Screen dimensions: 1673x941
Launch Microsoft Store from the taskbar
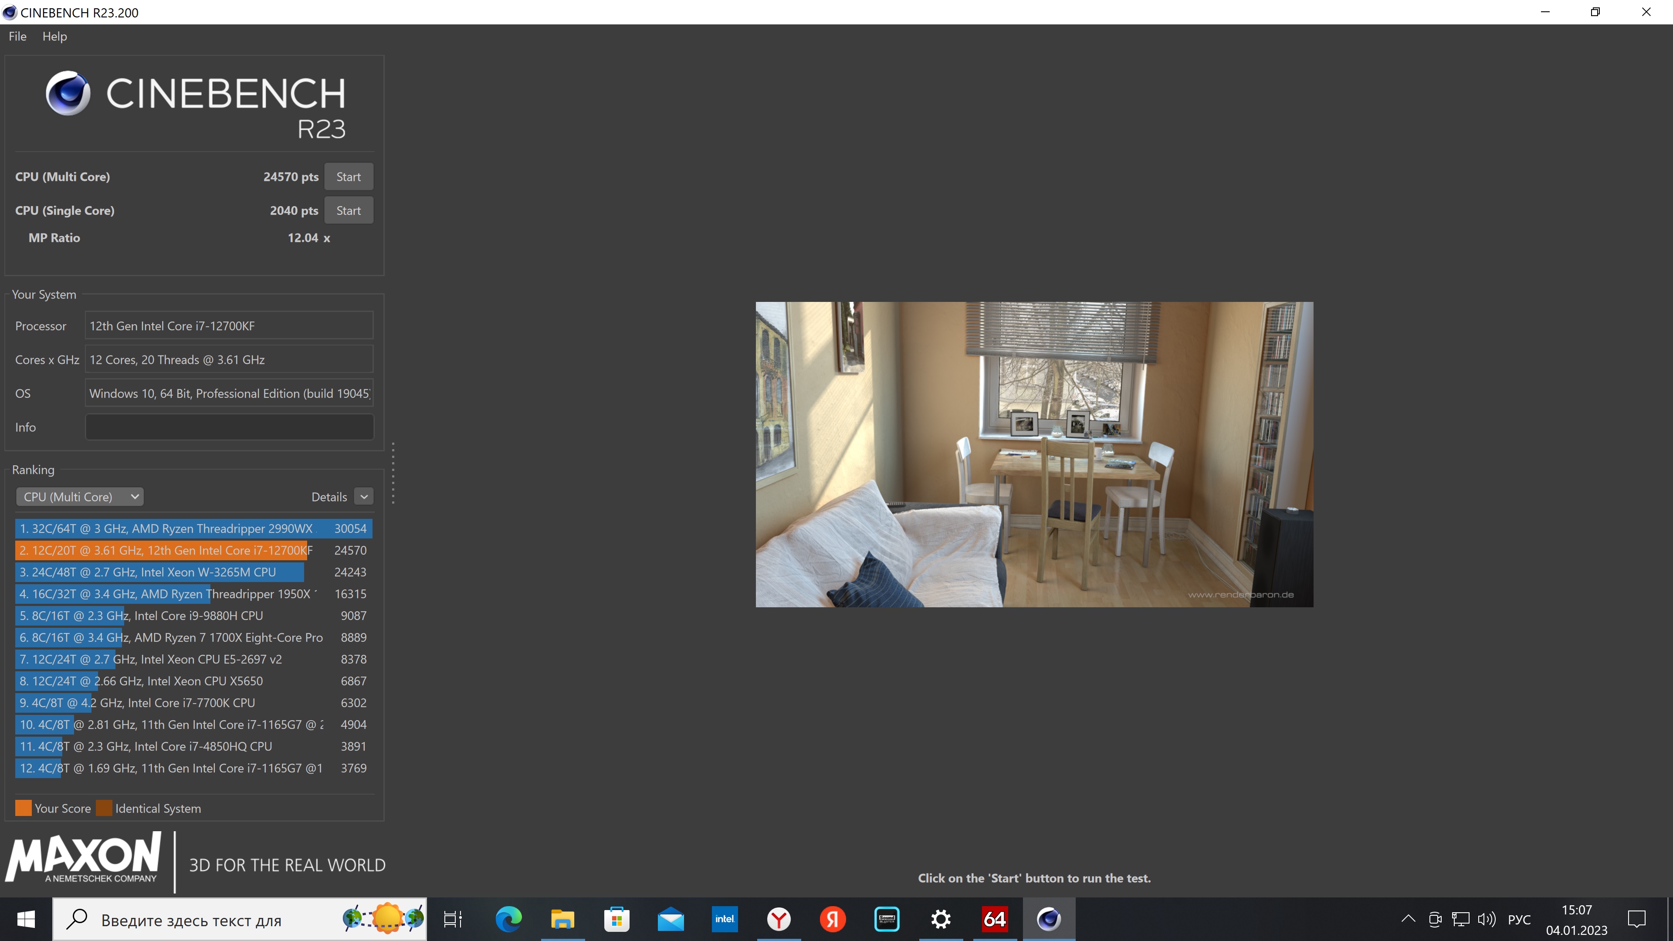pyautogui.click(x=616, y=919)
